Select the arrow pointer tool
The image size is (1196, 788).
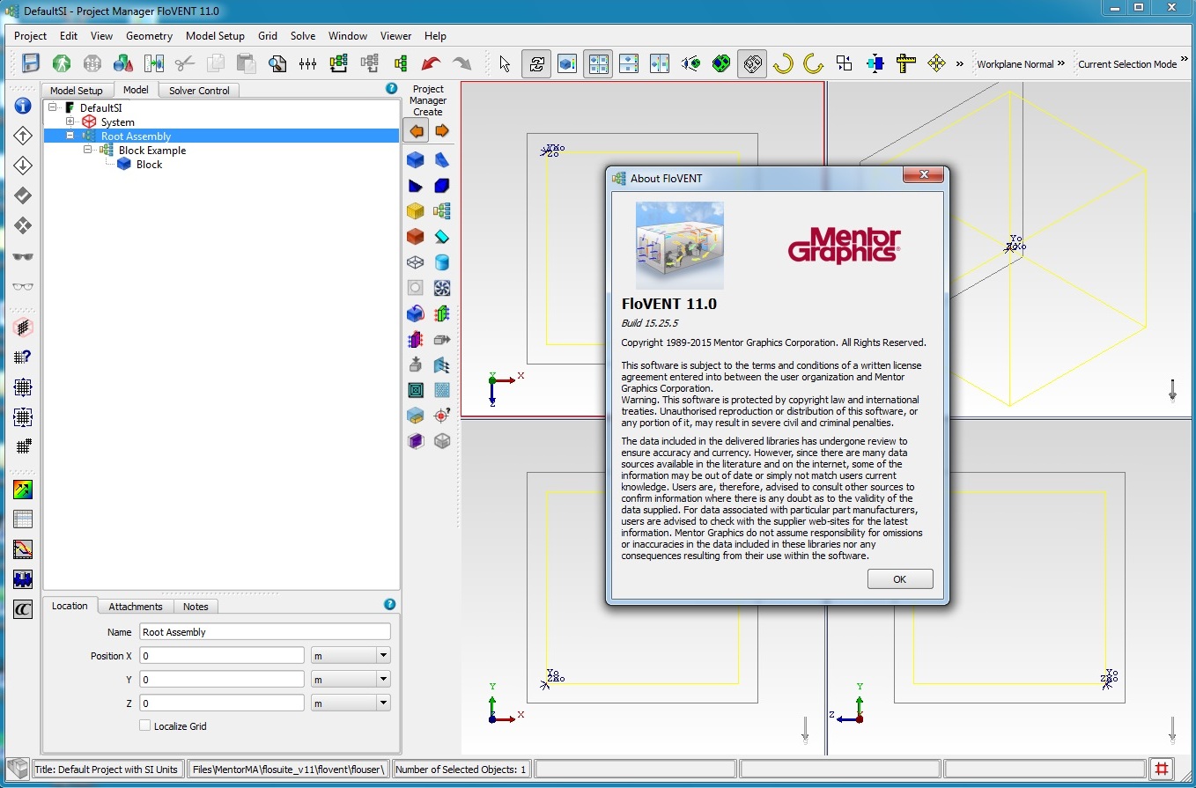point(505,63)
